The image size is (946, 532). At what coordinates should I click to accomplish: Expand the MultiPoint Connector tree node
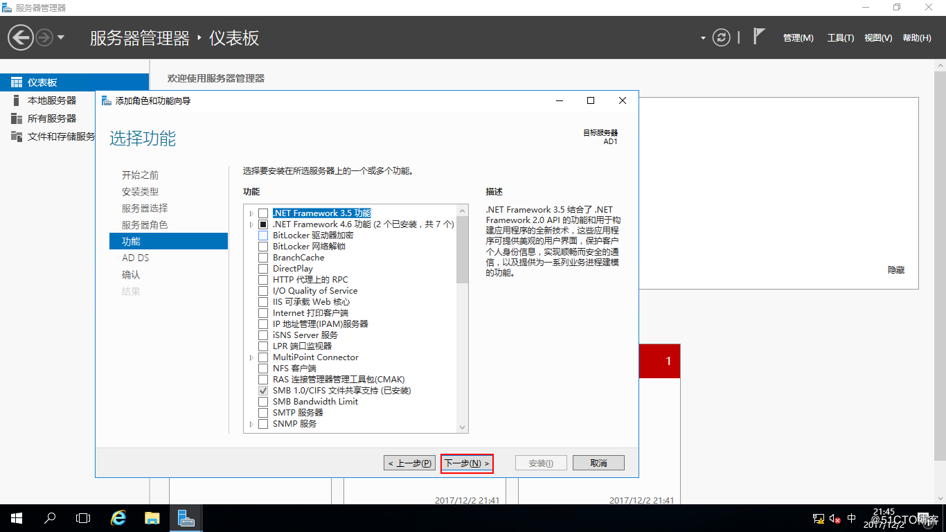(x=251, y=357)
